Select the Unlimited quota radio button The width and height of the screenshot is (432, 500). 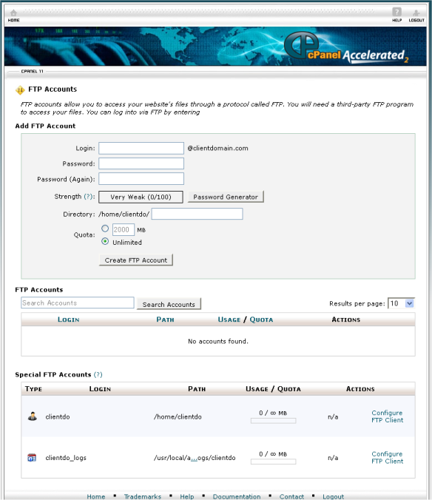105,241
